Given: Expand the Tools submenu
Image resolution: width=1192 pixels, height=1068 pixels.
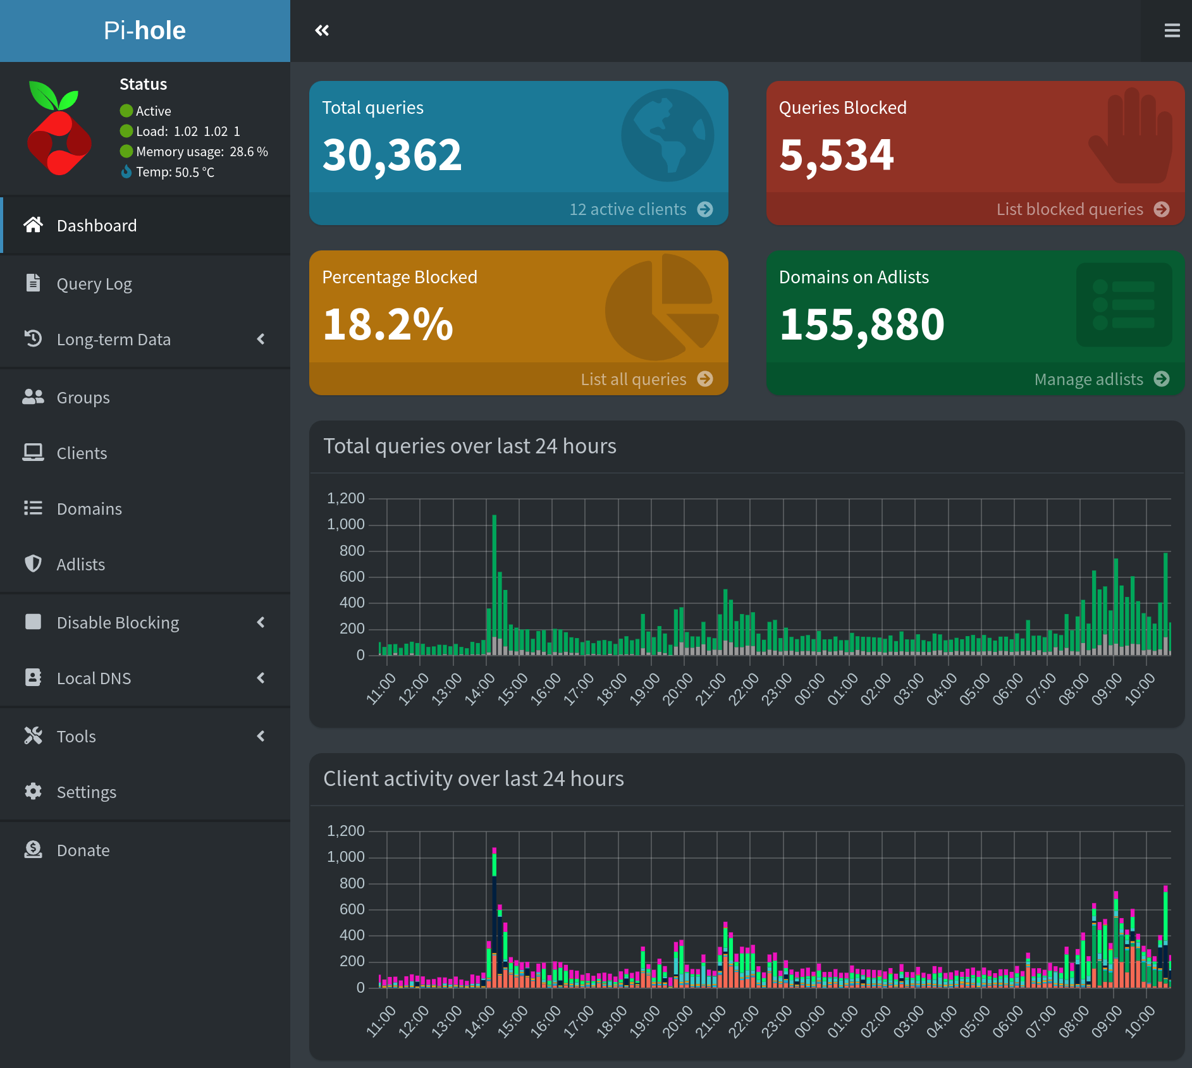Looking at the screenshot, I should pyautogui.click(x=262, y=736).
